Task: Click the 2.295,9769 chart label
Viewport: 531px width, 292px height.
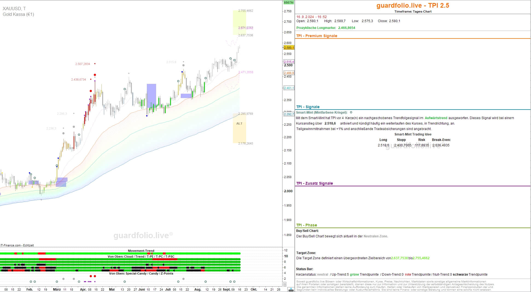Action: 246,114
